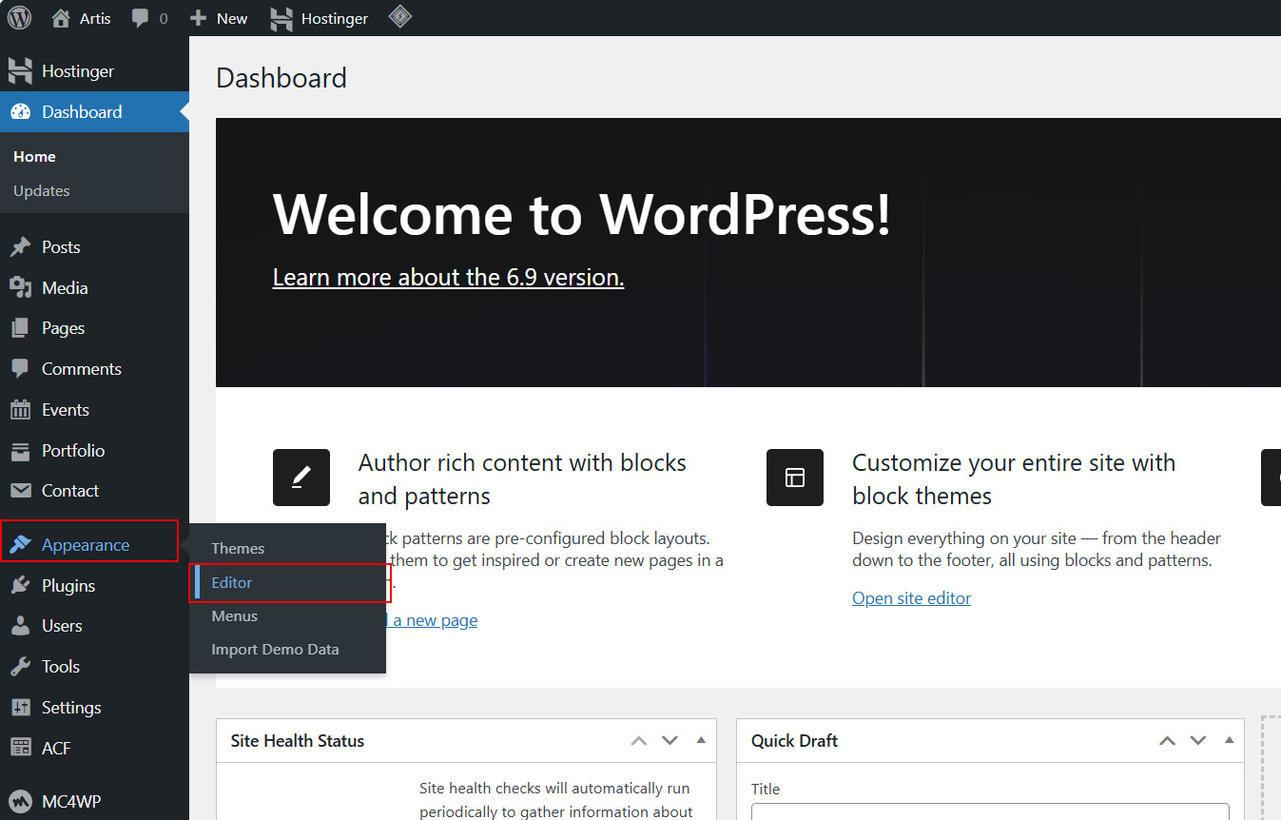This screenshot has width=1281, height=820.
Task: Click the MC4WP icon in sidebar
Action: coord(20,801)
